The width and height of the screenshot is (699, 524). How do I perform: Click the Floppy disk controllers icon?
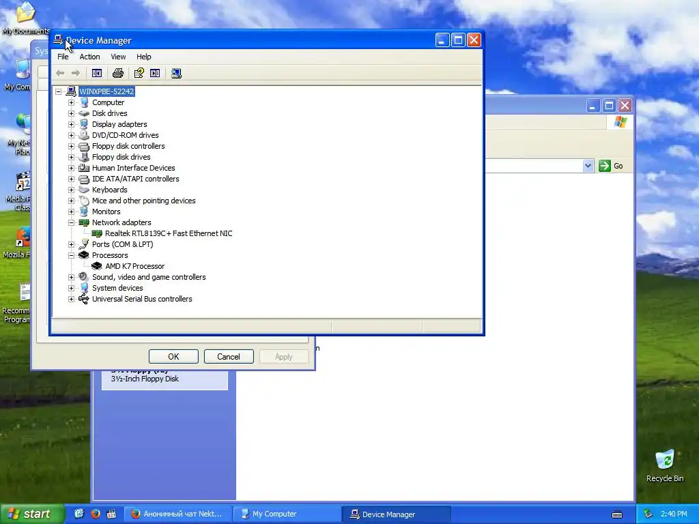84,146
